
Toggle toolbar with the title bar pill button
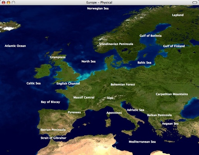(x=195, y=2)
